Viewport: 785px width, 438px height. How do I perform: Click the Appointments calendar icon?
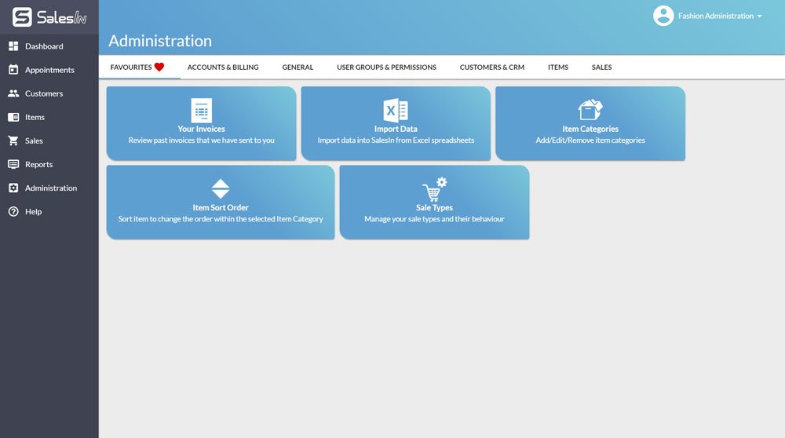click(x=13, y=70)
